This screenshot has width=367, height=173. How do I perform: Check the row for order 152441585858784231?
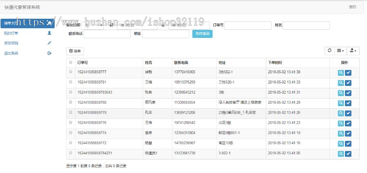71,153
